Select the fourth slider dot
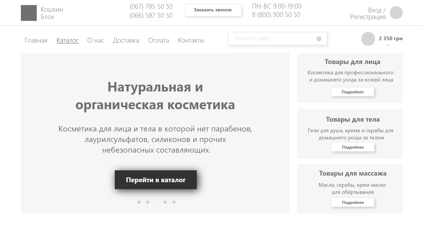 coord(165,202)
